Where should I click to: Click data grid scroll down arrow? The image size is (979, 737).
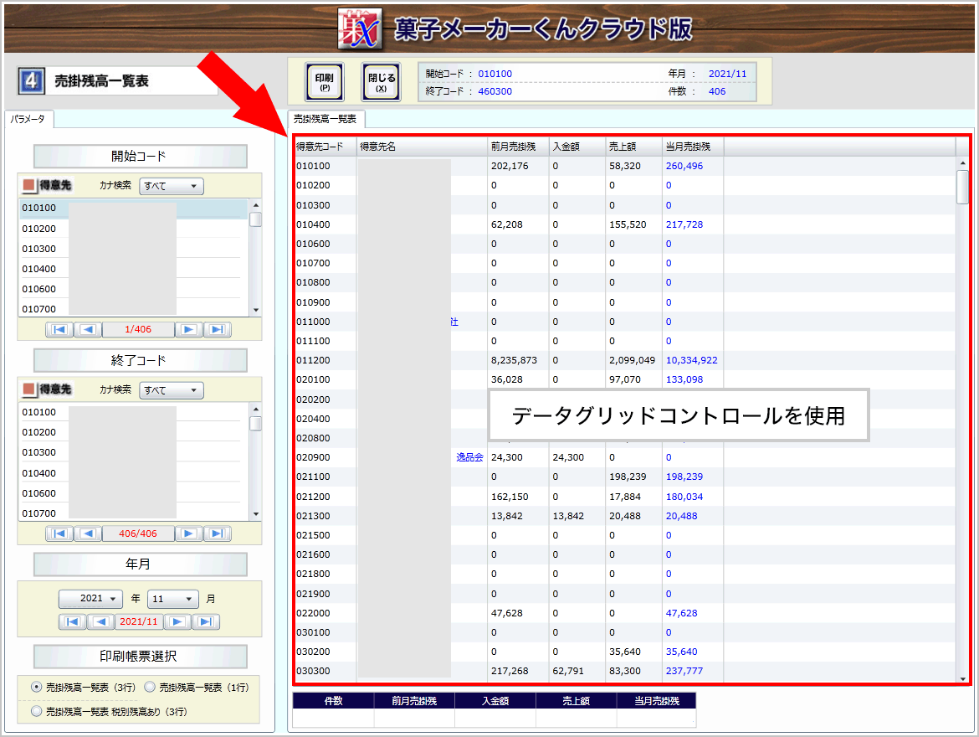pyautogui.click(x=963, y=679)
